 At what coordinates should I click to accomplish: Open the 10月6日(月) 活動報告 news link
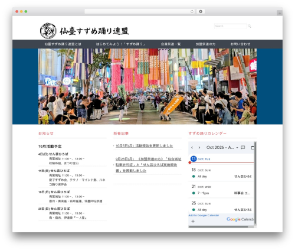click(144, 146)
